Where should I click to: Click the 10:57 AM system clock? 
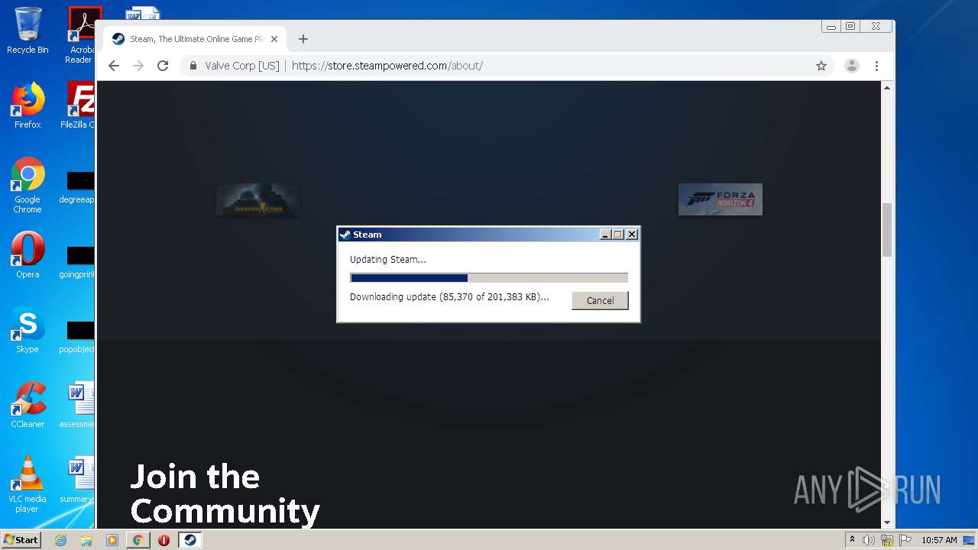pyautogui.click(x=939, y=540)
